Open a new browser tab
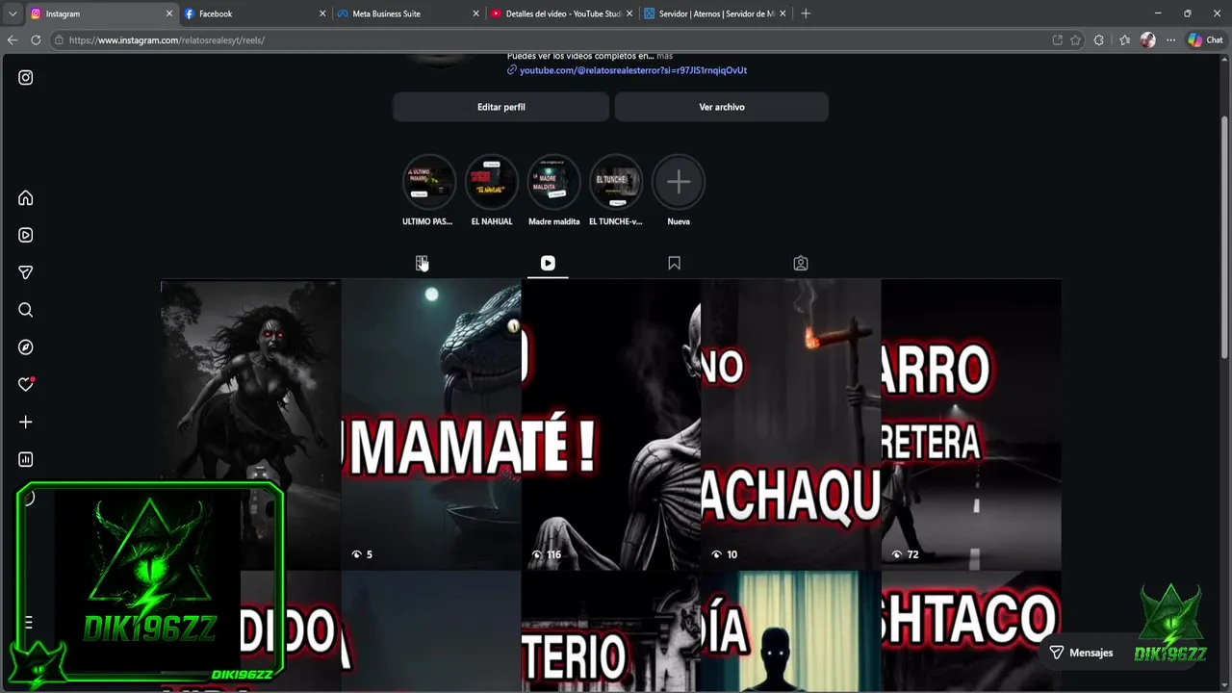1232x693 pixels. (x=806, y=13)
